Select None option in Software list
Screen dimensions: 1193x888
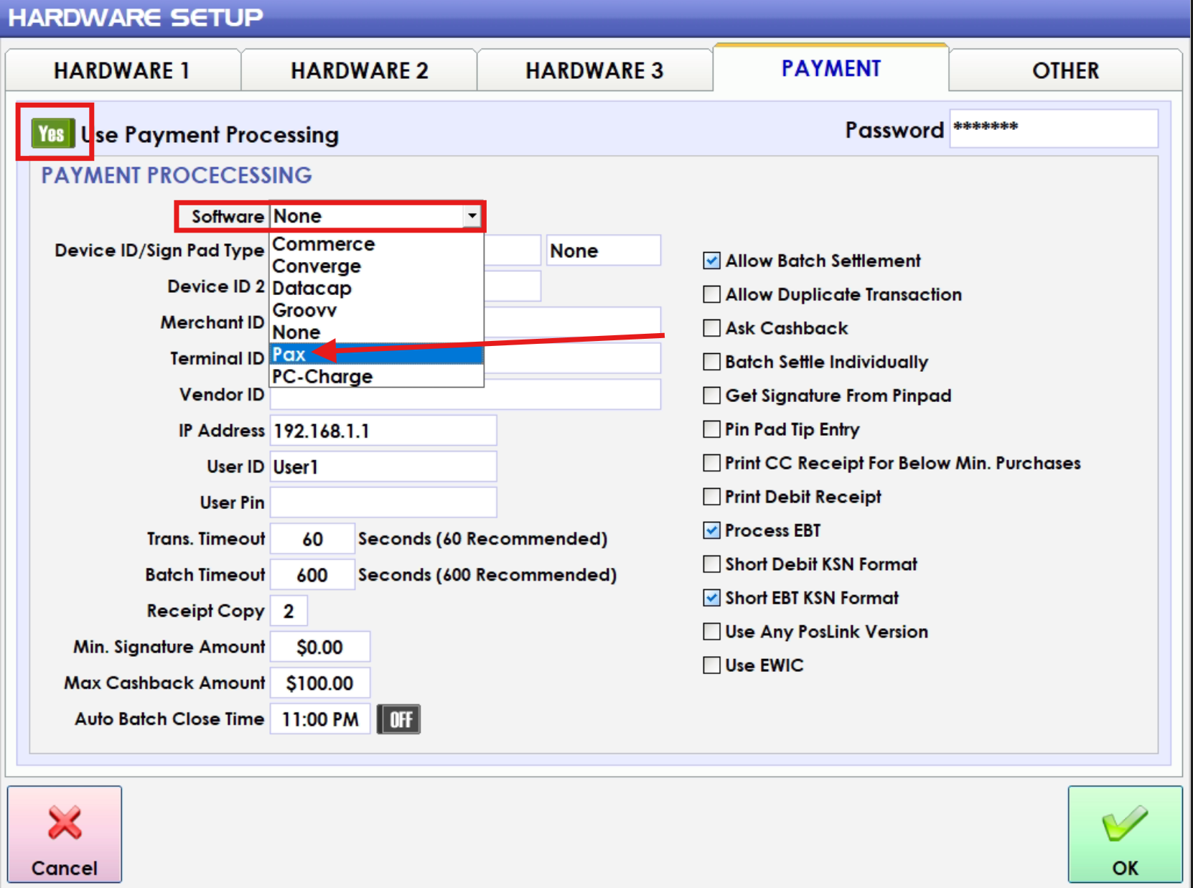(377, 332)
